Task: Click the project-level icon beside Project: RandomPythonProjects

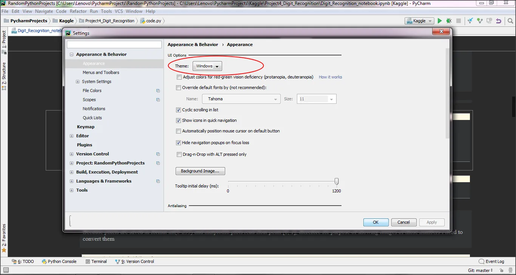Action: click(x=158, y=163)
